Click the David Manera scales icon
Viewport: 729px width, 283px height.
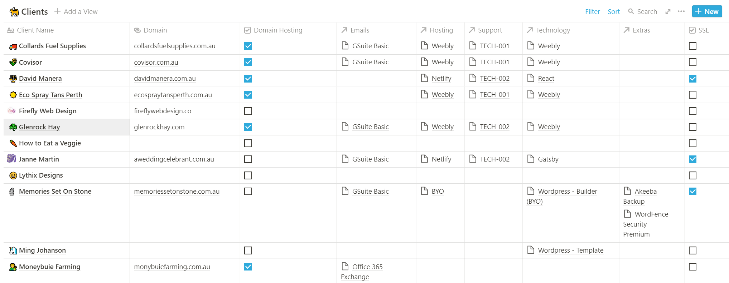tap(13, 79)
